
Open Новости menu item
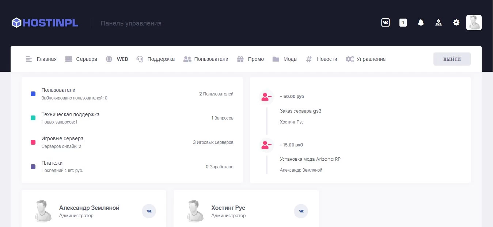click(327, 59)
